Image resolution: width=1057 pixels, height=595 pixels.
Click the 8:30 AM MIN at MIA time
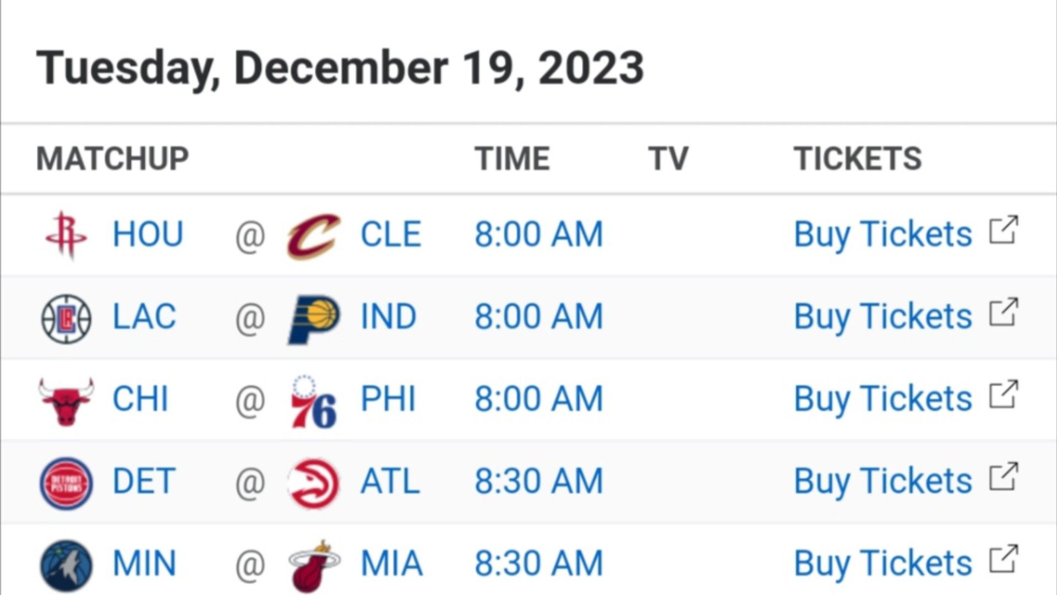[539, 564]
